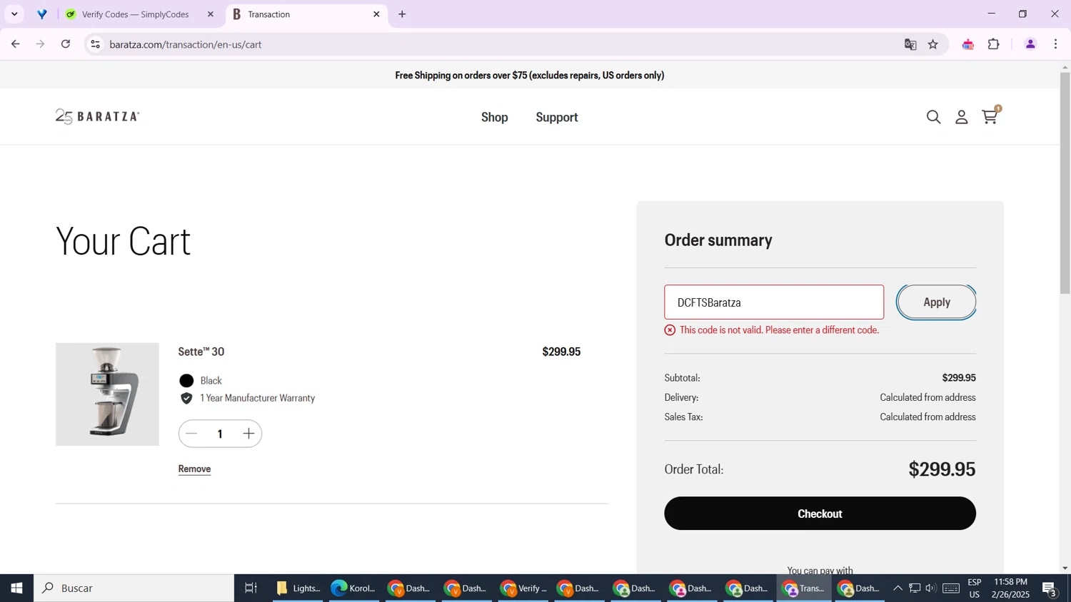The height and width of the screenshot is (602, 1071).
Task: Go forward in browser history
Action: (41, 44)
